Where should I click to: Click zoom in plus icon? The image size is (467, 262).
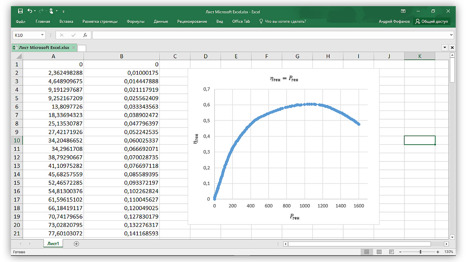[438, 252]
